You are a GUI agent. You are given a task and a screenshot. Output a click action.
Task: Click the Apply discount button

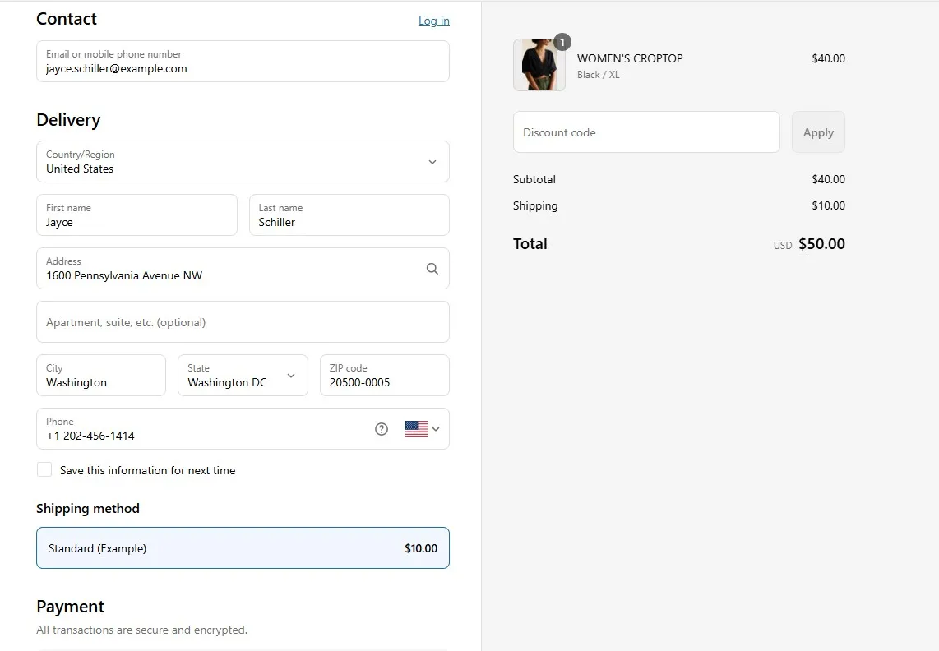pos(817,132)
